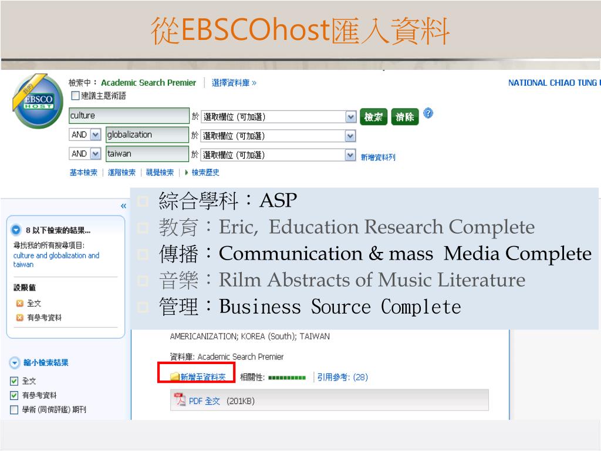Open the blue help question mark icon
The width and height of the screenshot is (601, 451).
click(428, 113)
